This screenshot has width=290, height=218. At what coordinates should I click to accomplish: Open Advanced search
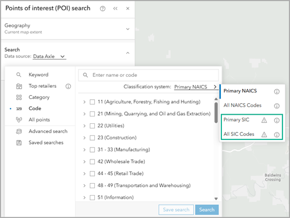(x=48, y=131)
